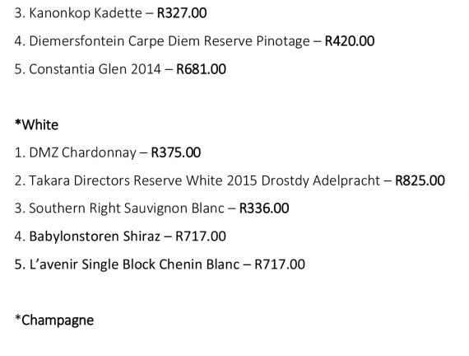Image resolution: width=469 pixels, height=356 pixels.
Task: Click the Takara Directors Reserve White text
Action: coord(126,180)
